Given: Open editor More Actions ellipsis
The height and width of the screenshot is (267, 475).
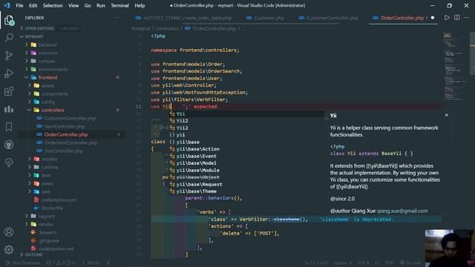Looking at the screenshot, I should pyautogui.click(x=467, y=18).
